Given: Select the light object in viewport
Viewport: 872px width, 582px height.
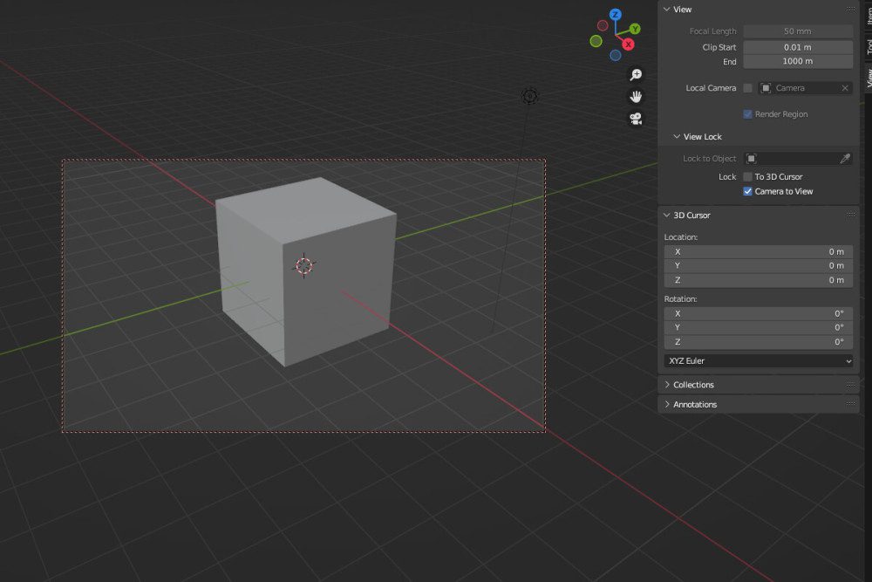Looking at the screenshot, I should pos(529,96).
